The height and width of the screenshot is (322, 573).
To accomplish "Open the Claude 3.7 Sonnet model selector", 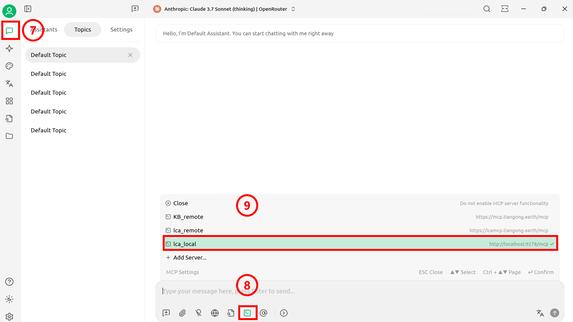I will click(225, 9).
